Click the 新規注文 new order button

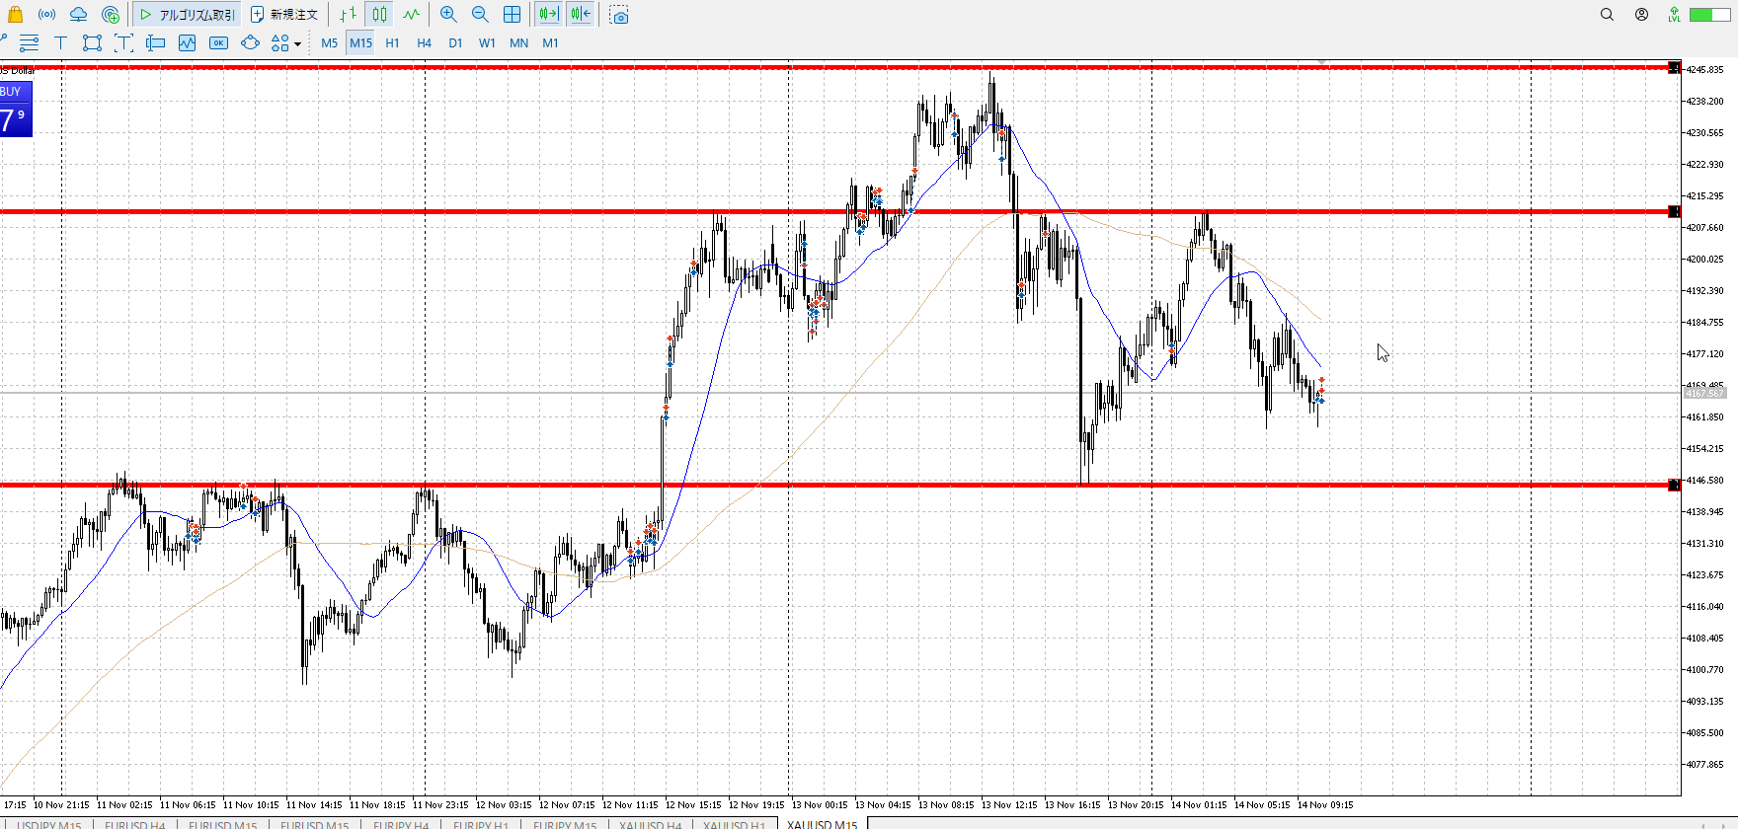pos(284,15)
